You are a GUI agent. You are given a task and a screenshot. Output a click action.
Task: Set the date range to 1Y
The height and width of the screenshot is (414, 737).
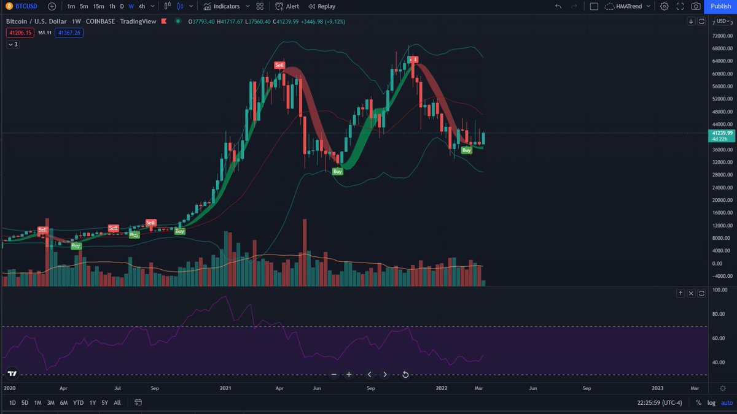(93, 403)
